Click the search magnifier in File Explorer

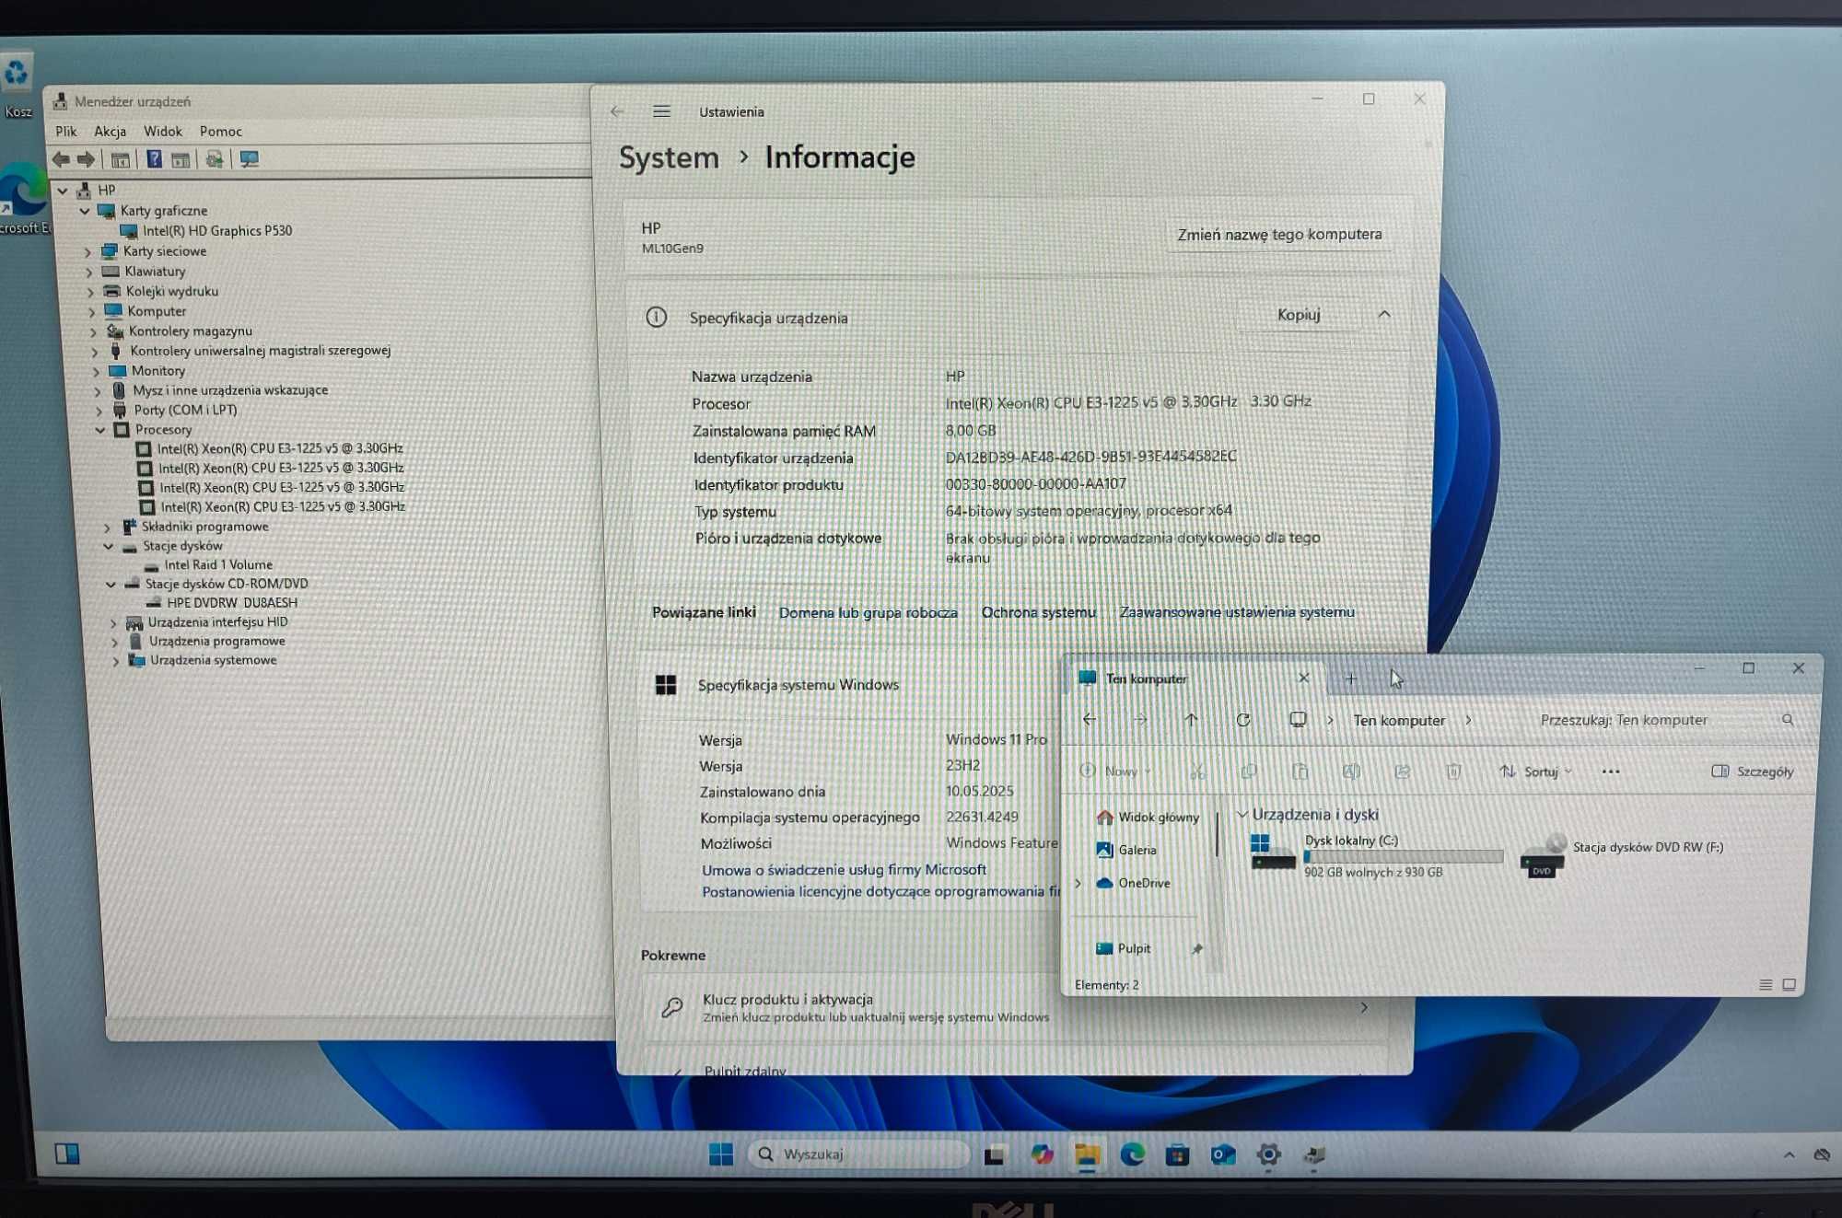[x=1788, y=720]
